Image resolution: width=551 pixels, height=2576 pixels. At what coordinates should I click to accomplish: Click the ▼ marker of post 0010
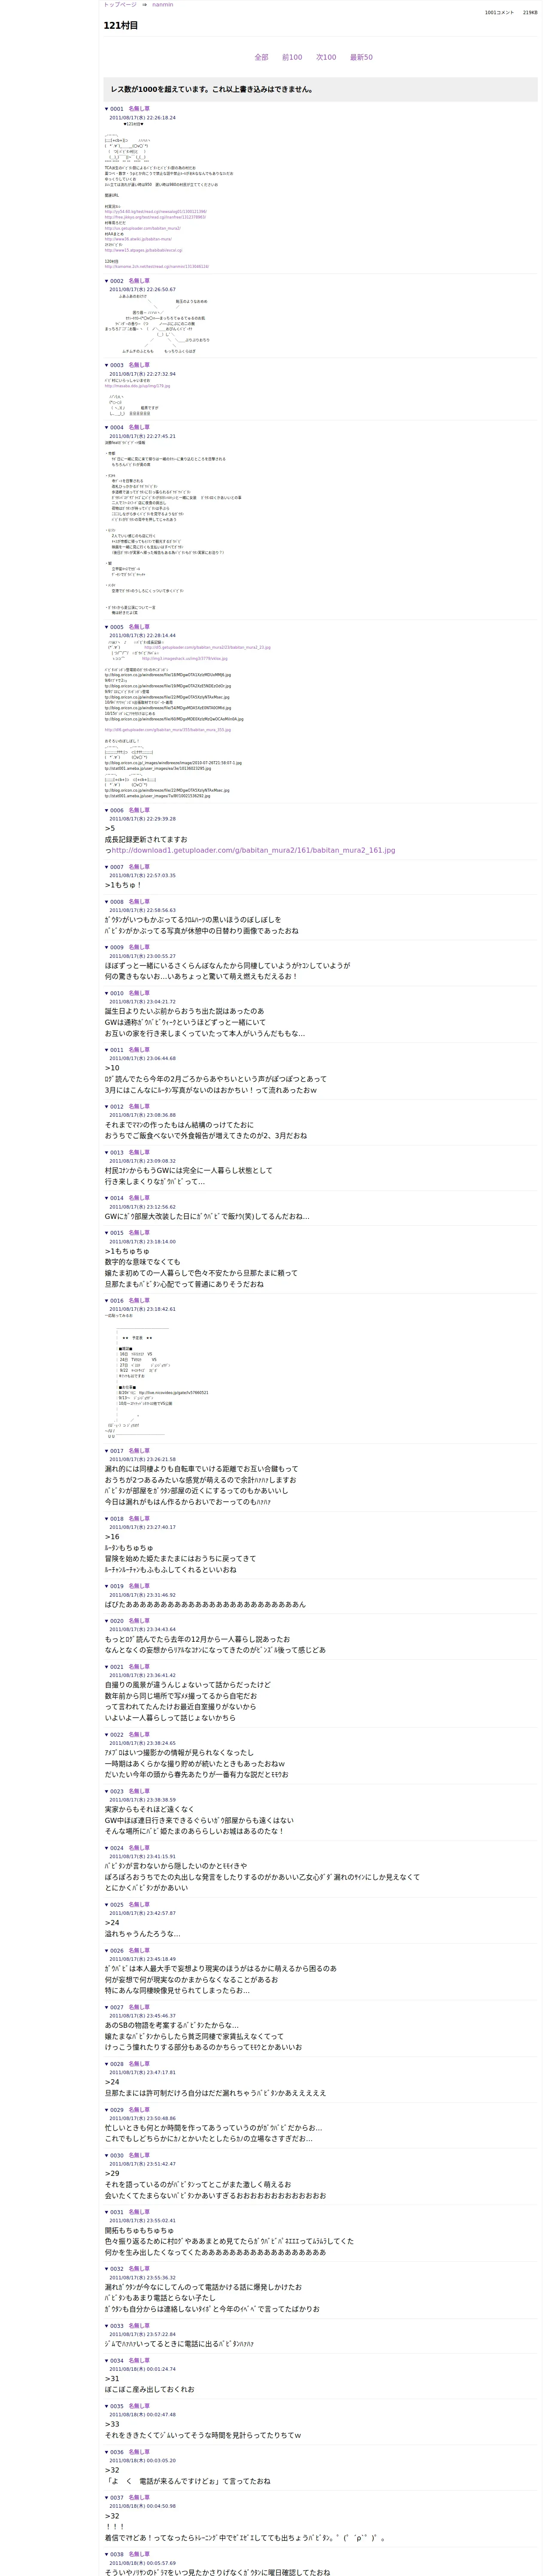coord(107,993)
